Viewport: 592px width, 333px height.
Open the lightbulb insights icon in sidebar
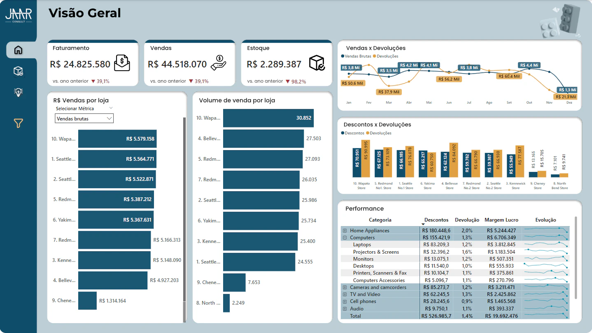pos(18,92)
